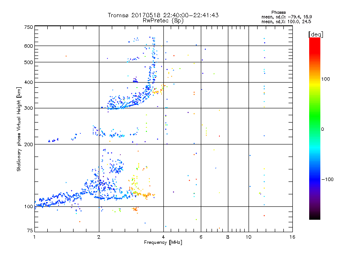344x258 pixels.
Task: Click the y-axis tick label '300'
Action: point(28,108)
